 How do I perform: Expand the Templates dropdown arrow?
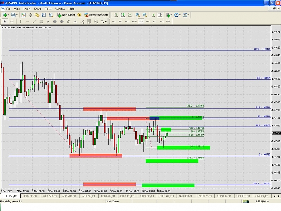coord(188,15)
